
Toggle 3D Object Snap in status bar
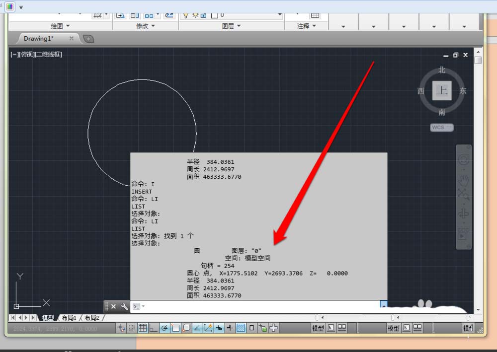186,328
